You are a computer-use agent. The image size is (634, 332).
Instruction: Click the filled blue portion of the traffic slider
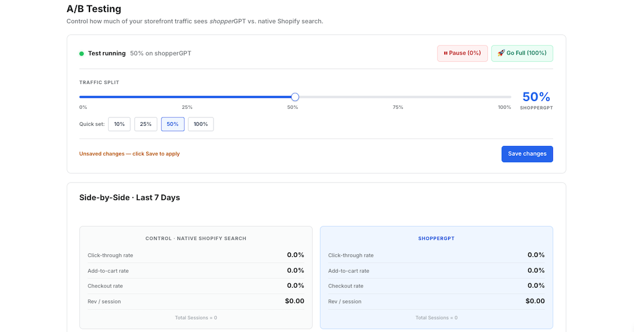click(185, 97)
